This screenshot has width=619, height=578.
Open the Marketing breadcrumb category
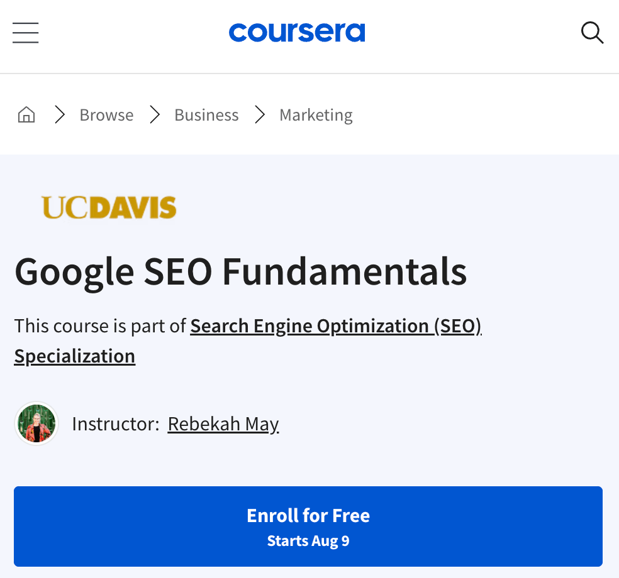(316, 114)
